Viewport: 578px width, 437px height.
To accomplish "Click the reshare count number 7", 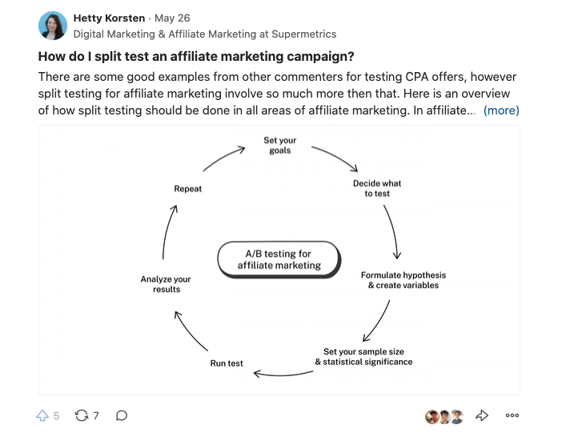I will pos(96,416).
